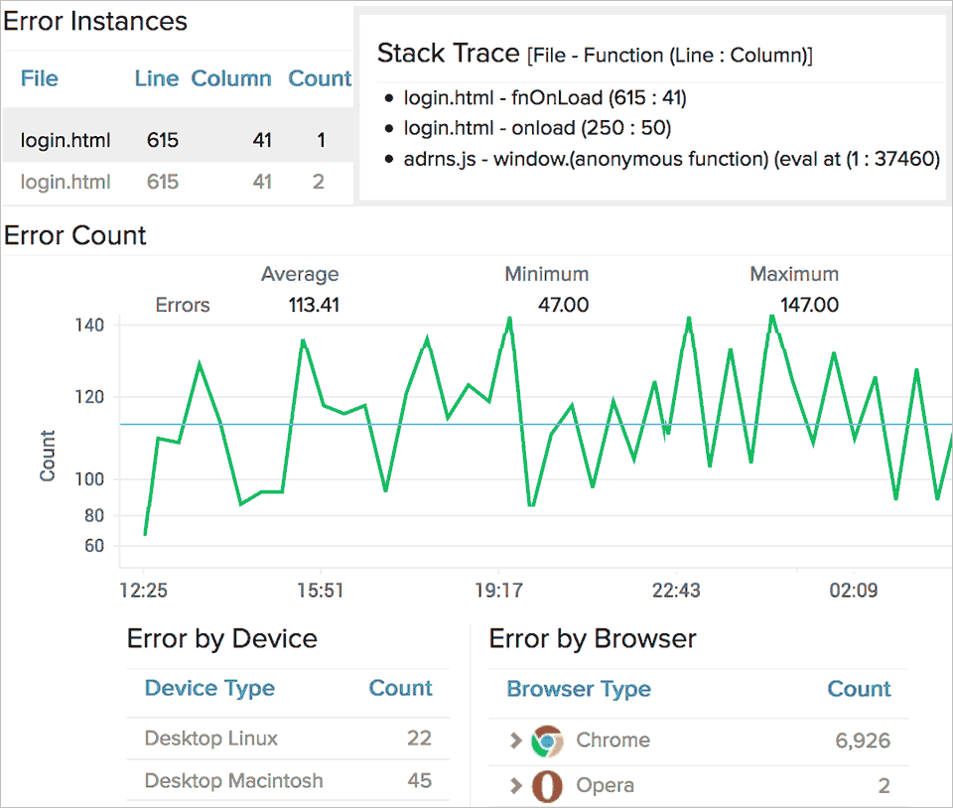This screenshot has width=953, height=808.
Task: Click the average line on the chart
Action: tap(496, 424)
